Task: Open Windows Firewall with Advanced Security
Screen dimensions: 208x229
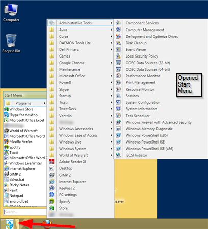Action: [159, 122]
